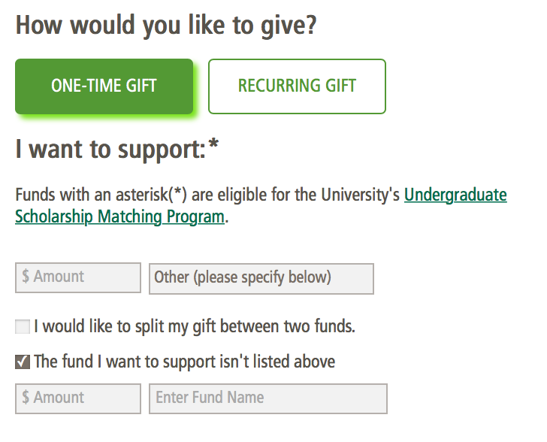This screenshot has height=442, width=547.
Task: Choose the RECURRING GIFT option
Action: (x=297, y=86)
